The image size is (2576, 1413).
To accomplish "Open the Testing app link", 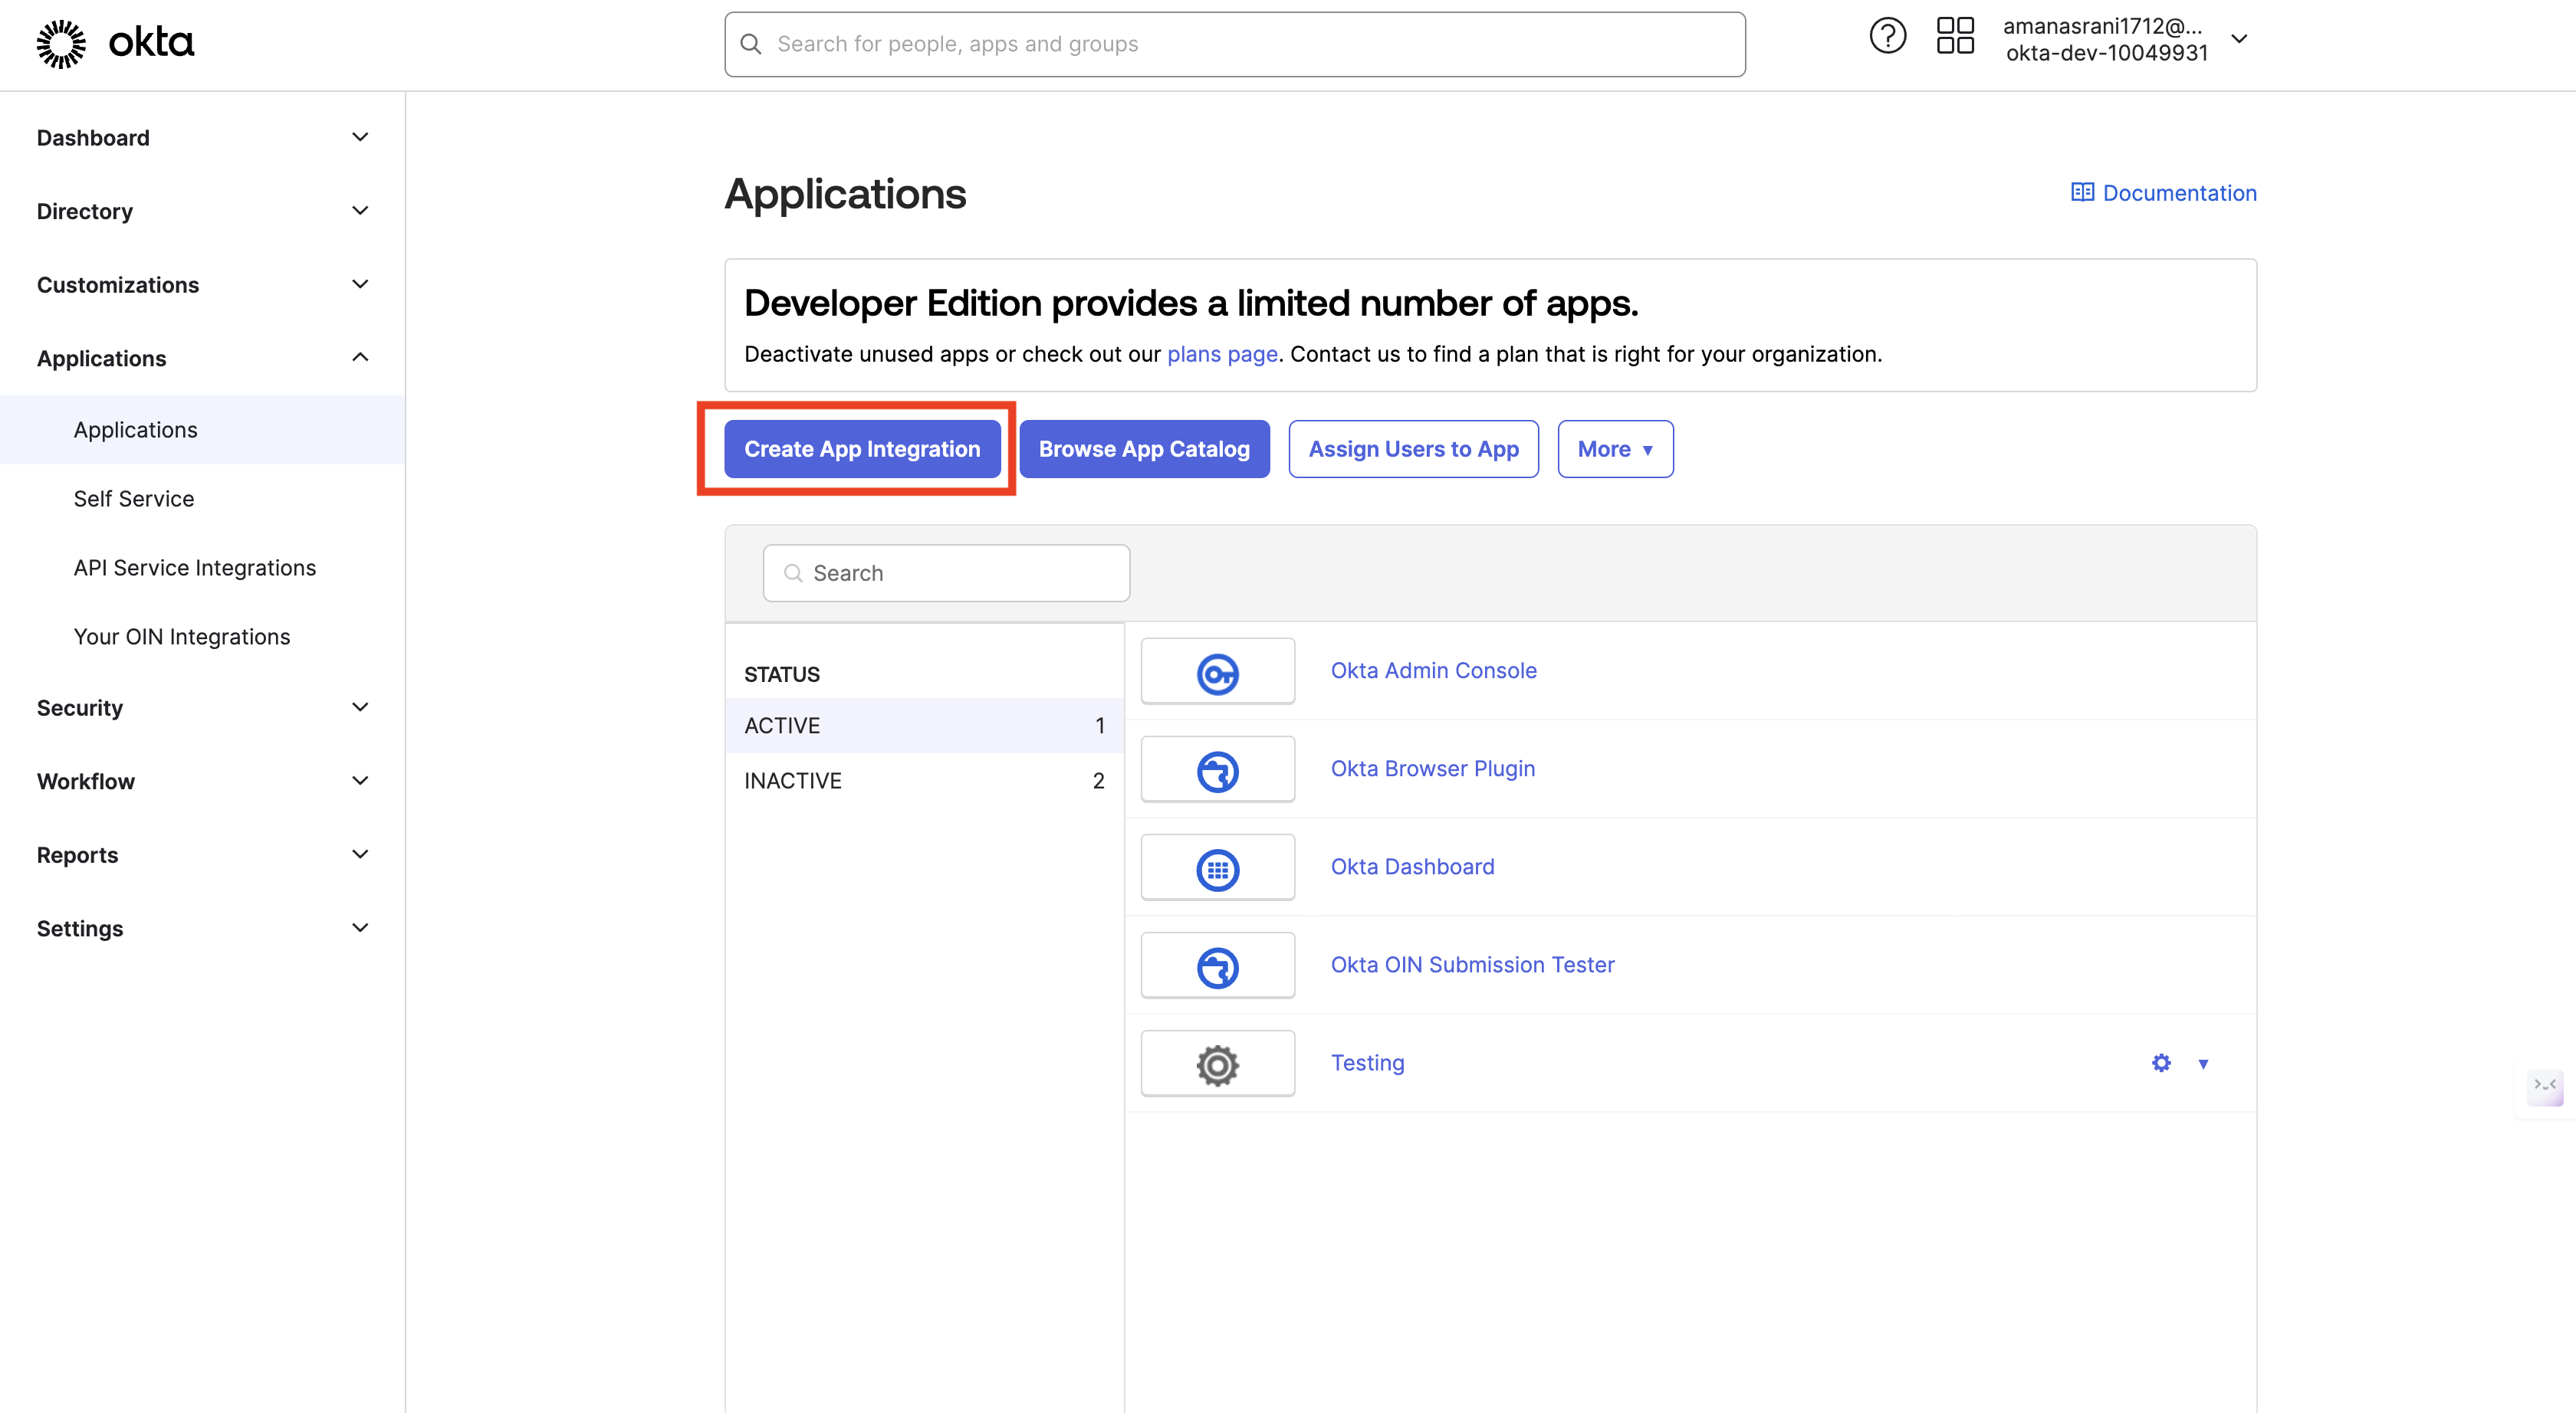I will [1367, 1062].
